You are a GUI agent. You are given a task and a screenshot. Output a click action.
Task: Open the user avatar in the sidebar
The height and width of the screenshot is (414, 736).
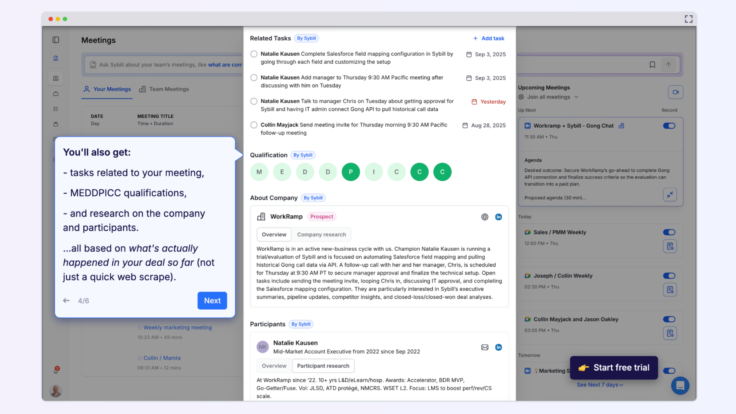pyautogui.click(x=56, y=391)
